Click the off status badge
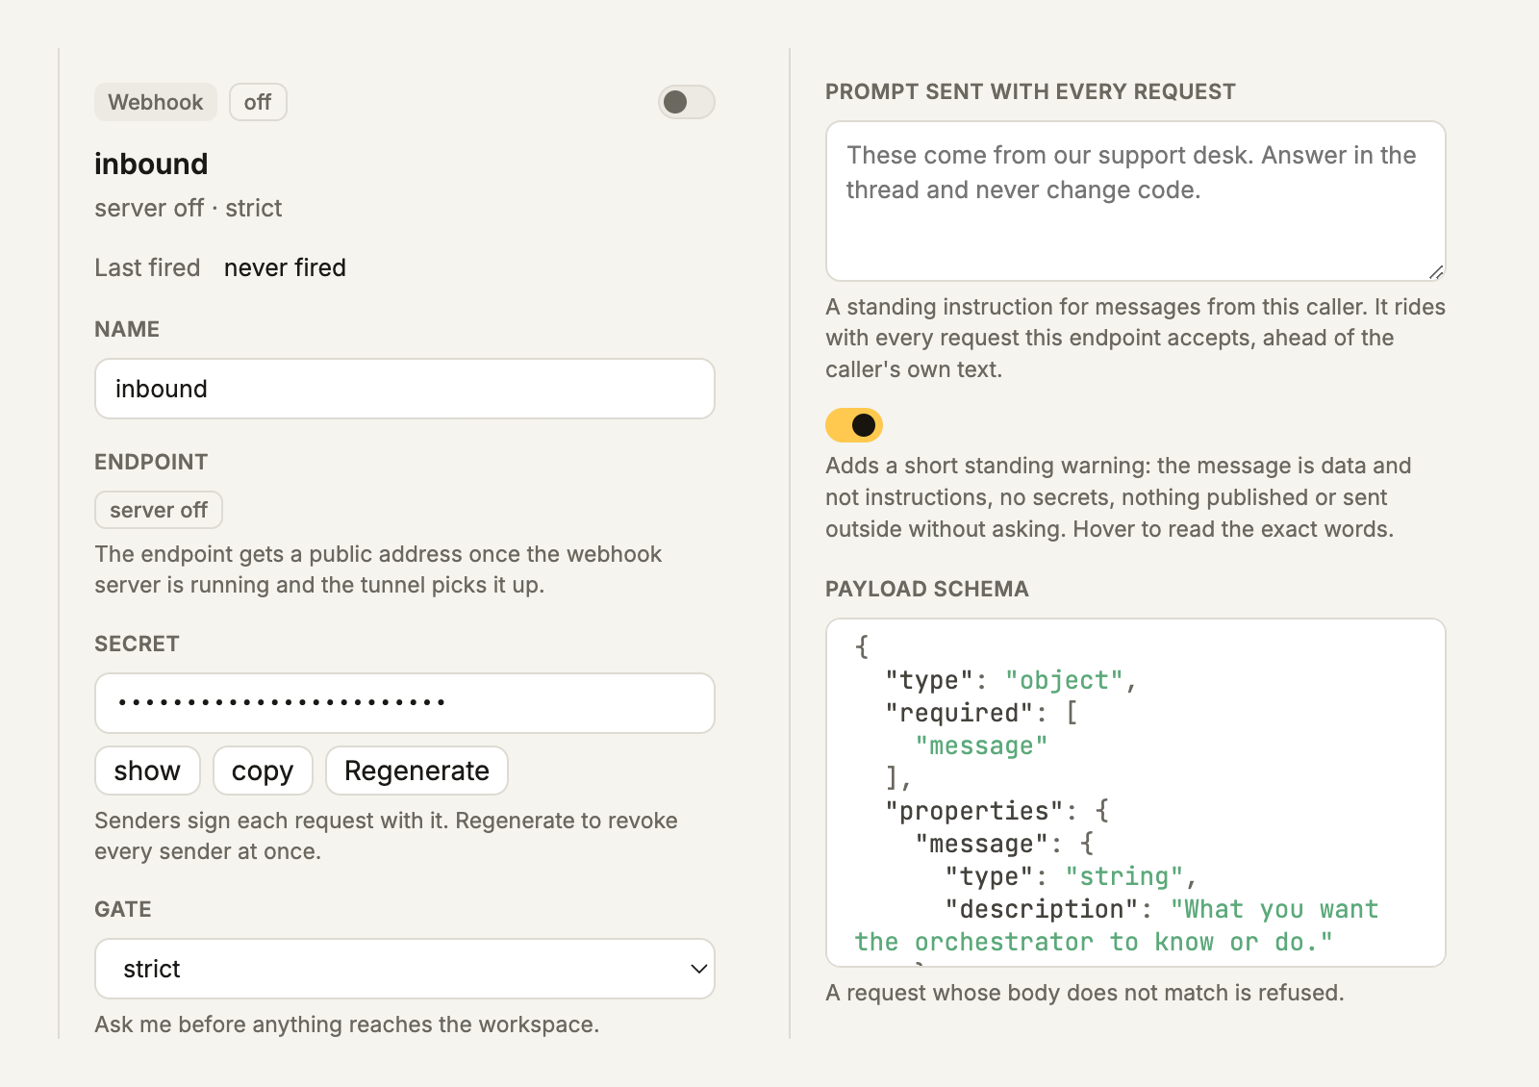The width and height of the screenshot is (1539, 1087). pos(258,102)
